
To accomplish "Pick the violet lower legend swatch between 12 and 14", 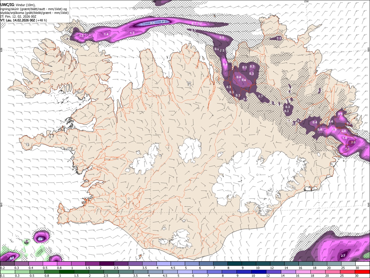I will tap(274, 272).
